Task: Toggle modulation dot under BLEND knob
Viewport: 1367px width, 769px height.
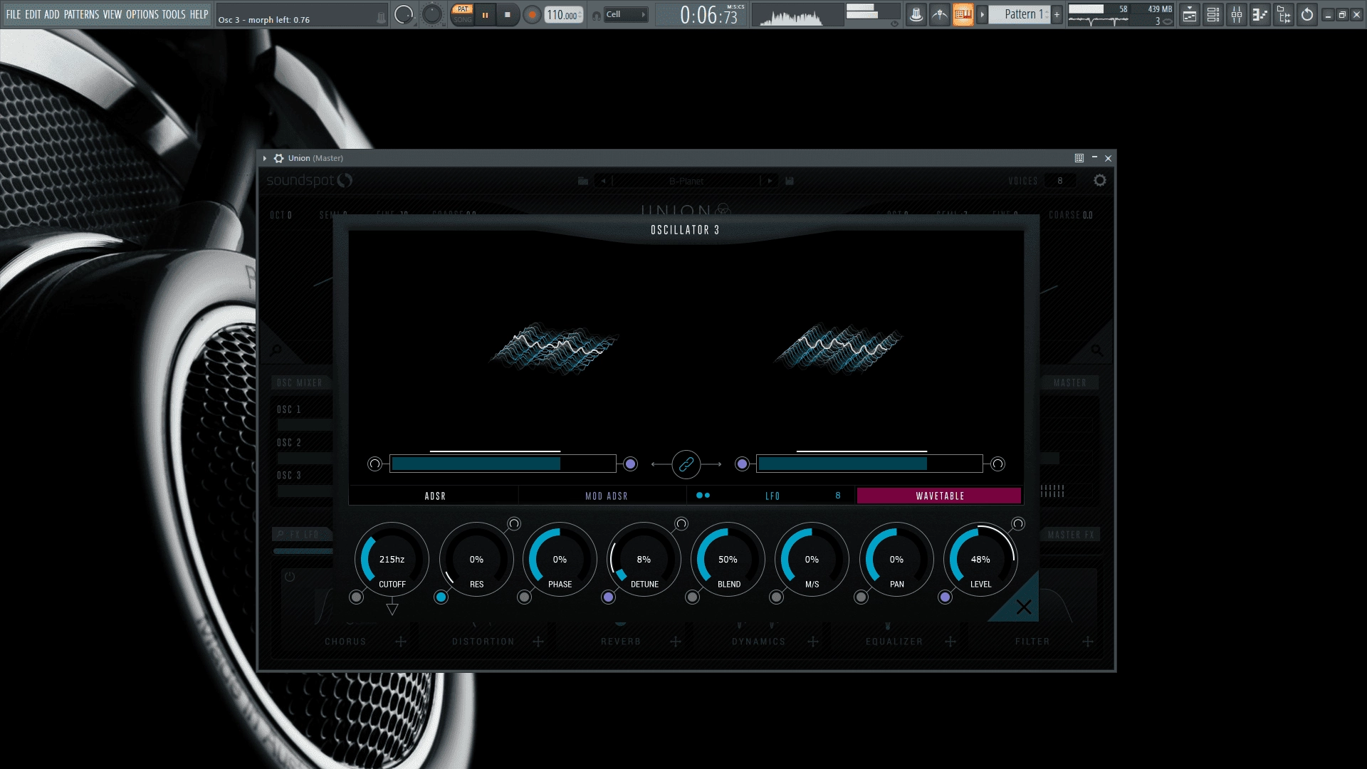Action: coord(692,597)
